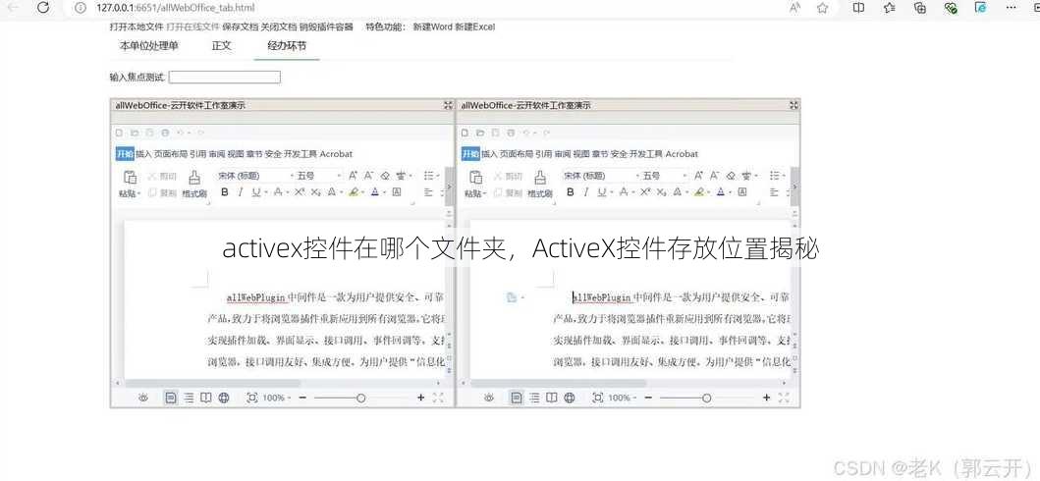Screen dimensions: 1040x481
Task: Adjust zoom slider handle in left editor
Action: coord(360,399)
